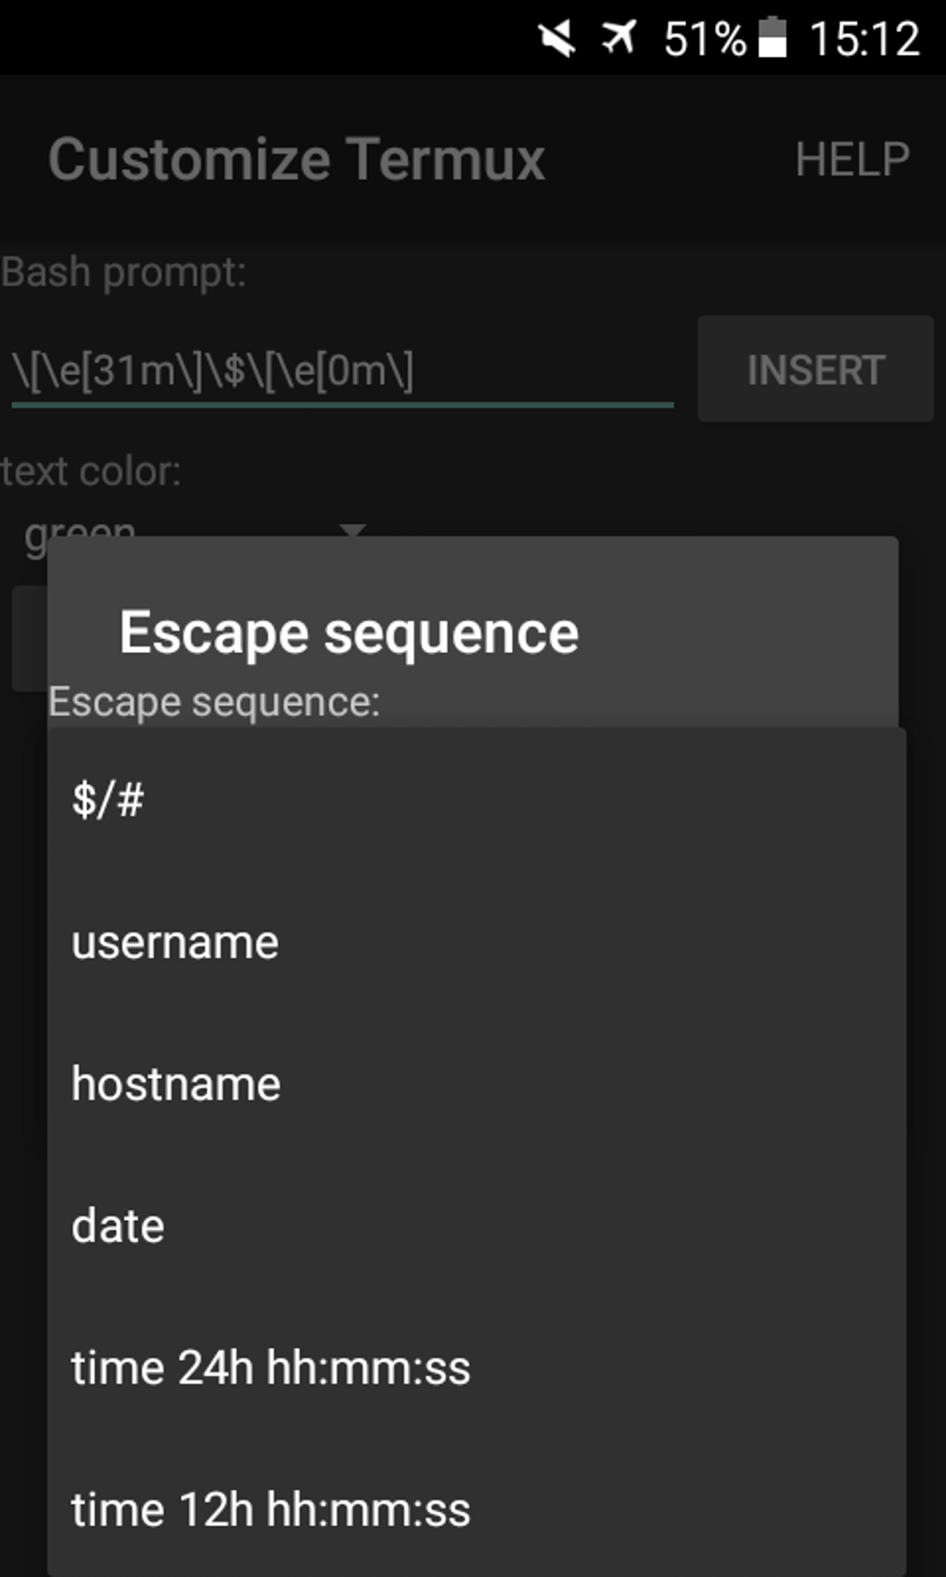Screen dimensions: 946x1577
Task: Tap the muted sound icon in status bar
Action: pyautogui.click(x=557, y=39)
